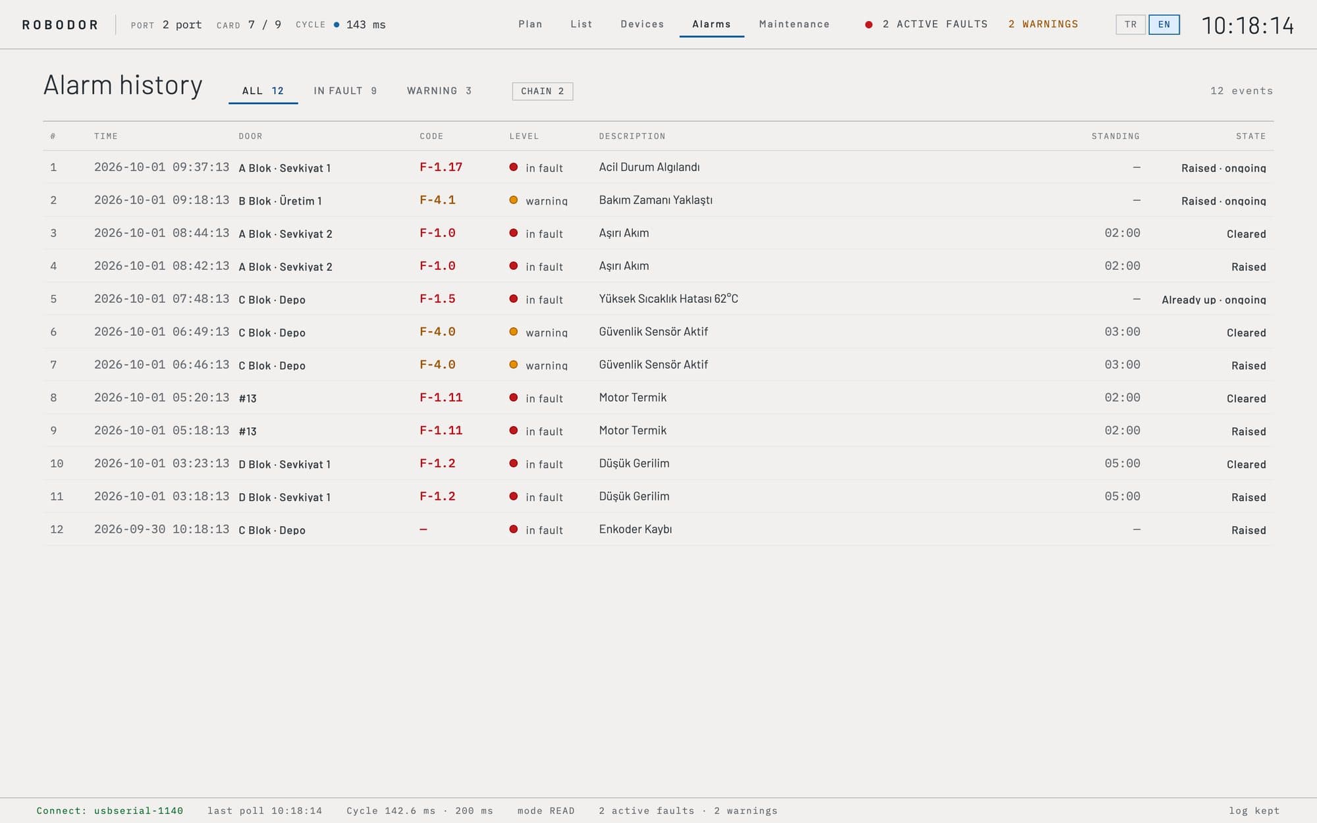Switch language to TR
Screen dimensions: 1317x823
tap(1131, 24)
